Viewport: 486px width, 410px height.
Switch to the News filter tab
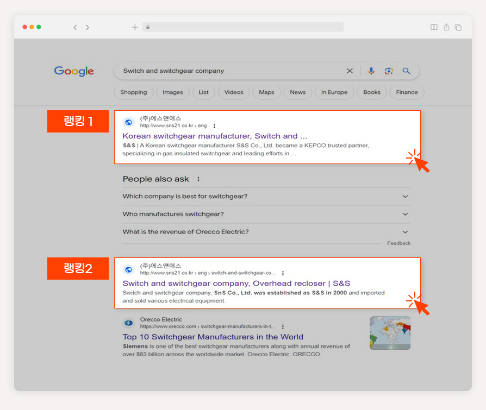pyautogui.click(x=298, y=92)
